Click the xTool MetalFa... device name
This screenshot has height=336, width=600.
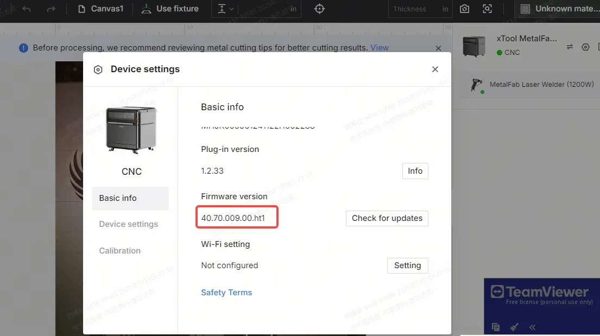coord(527,39)
